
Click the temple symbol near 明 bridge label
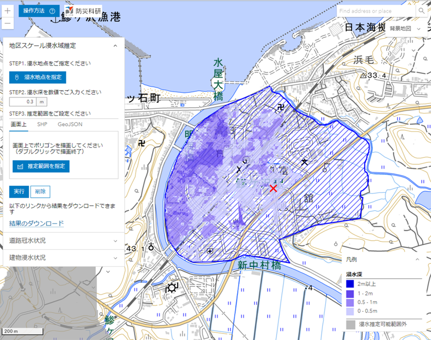point(142,143)
